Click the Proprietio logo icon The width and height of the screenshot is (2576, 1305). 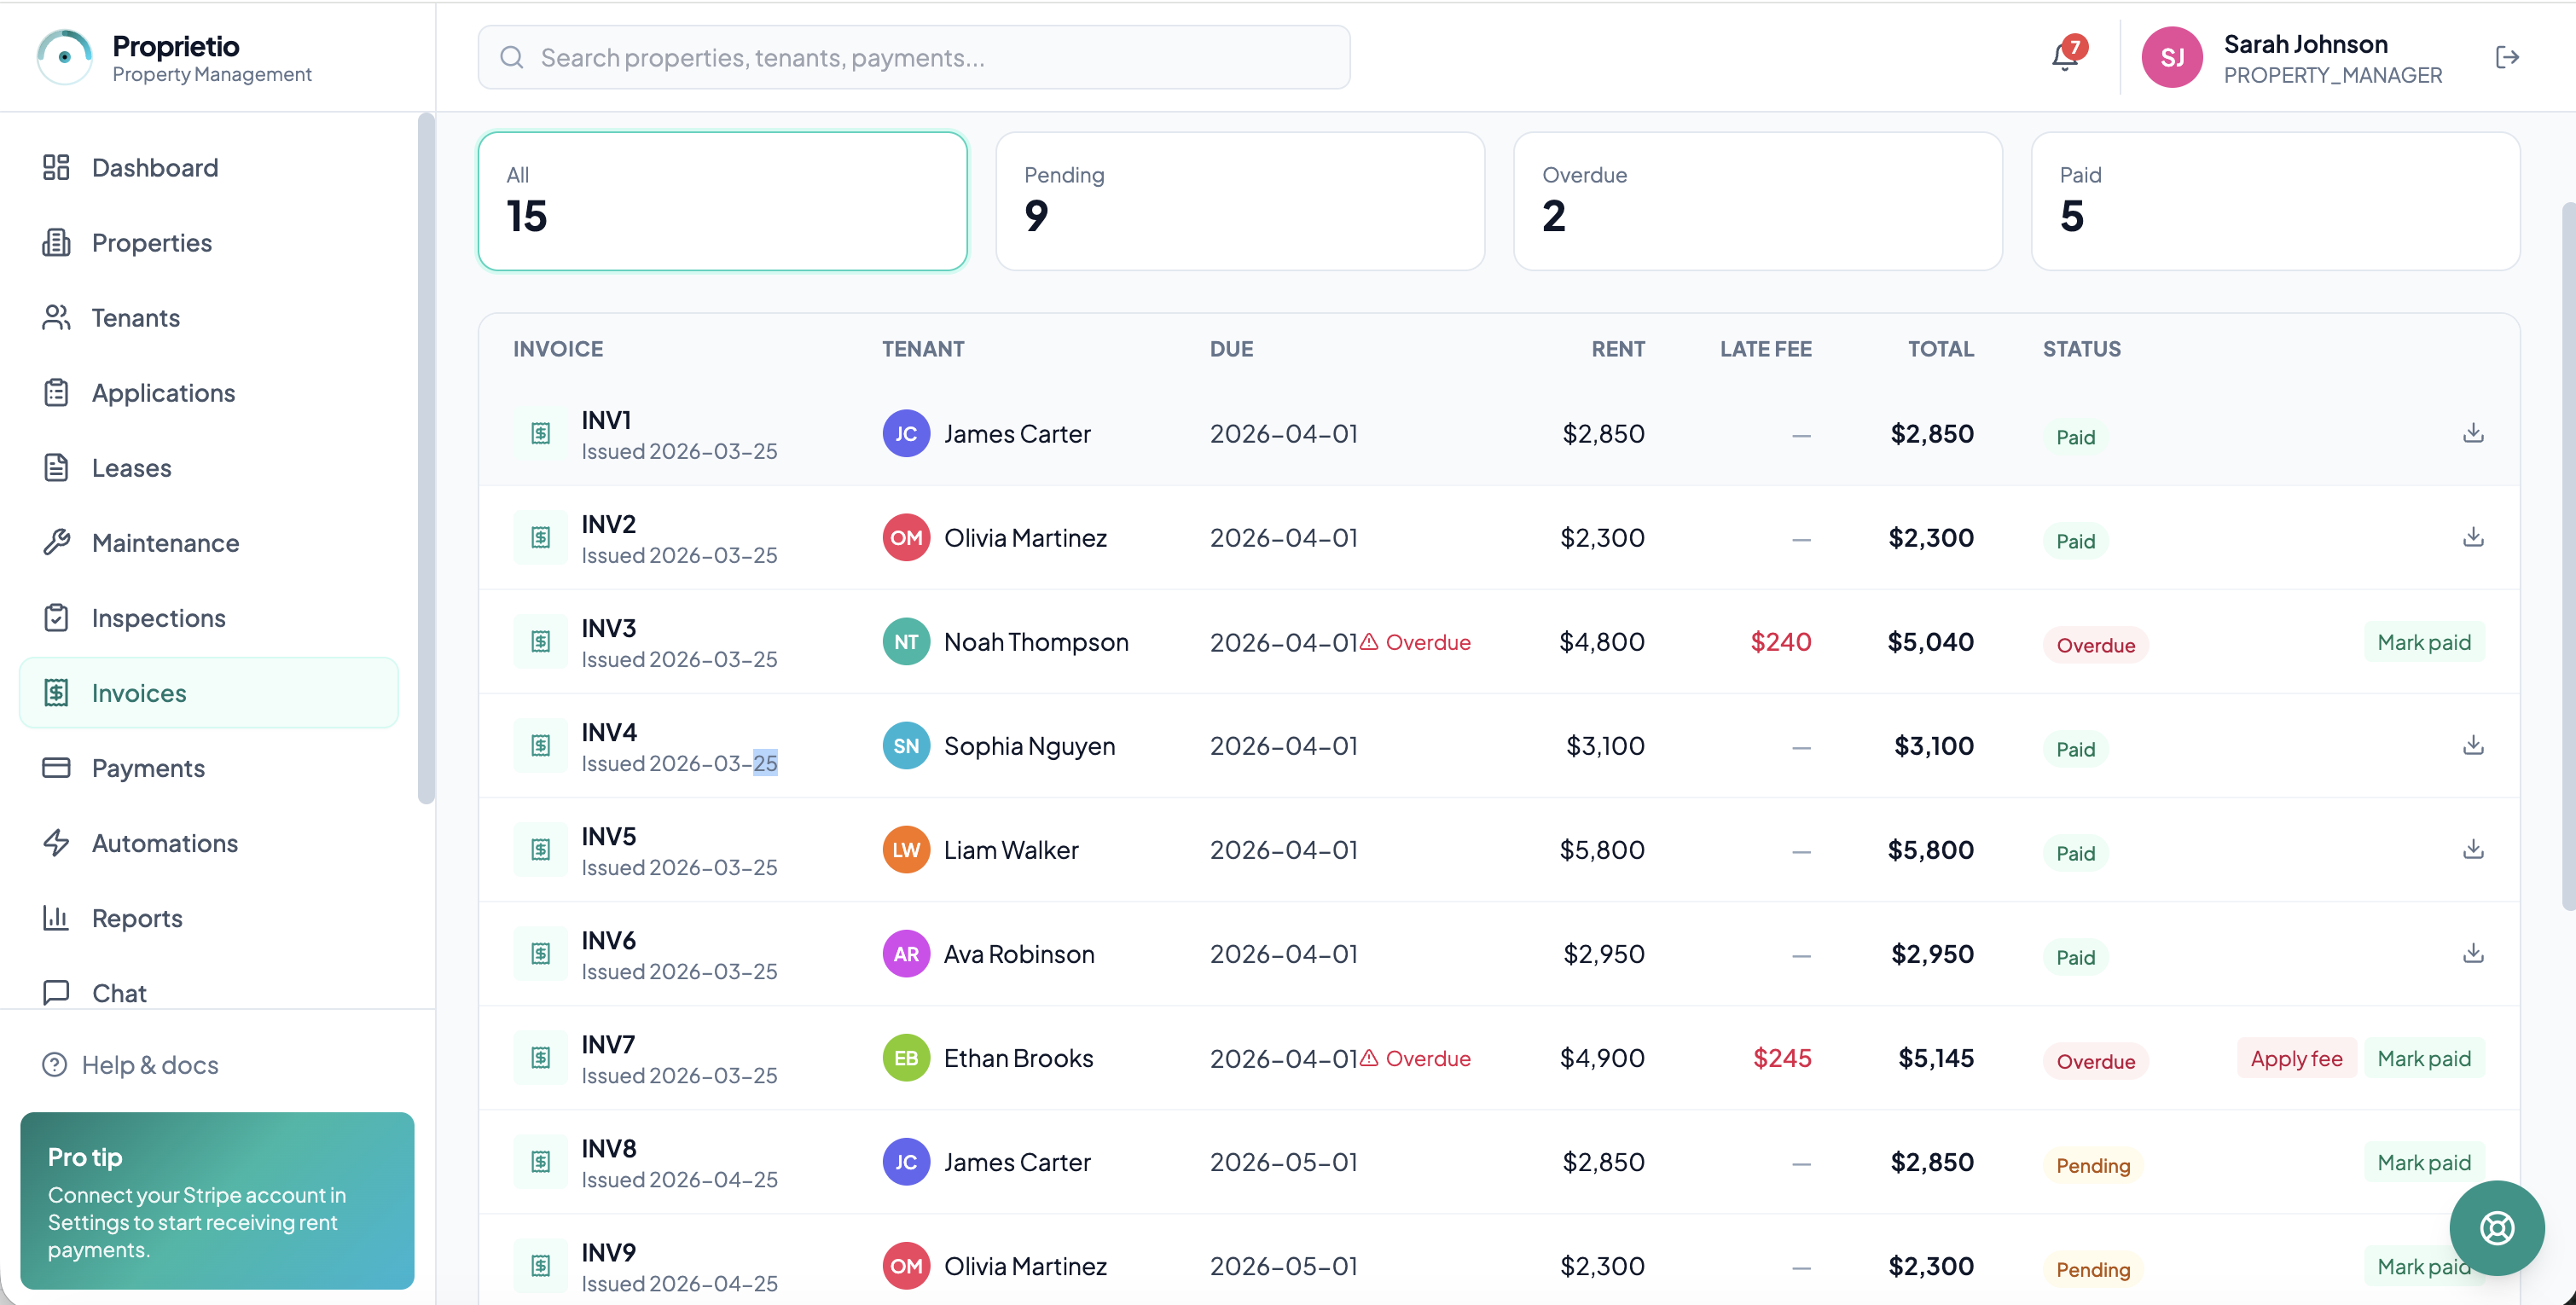pyautogui.click(x=65, y=57)
